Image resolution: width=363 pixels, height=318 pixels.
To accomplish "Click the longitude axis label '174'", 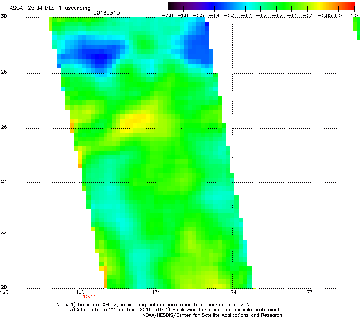I will pyautogui.click(x=232, y=293).
